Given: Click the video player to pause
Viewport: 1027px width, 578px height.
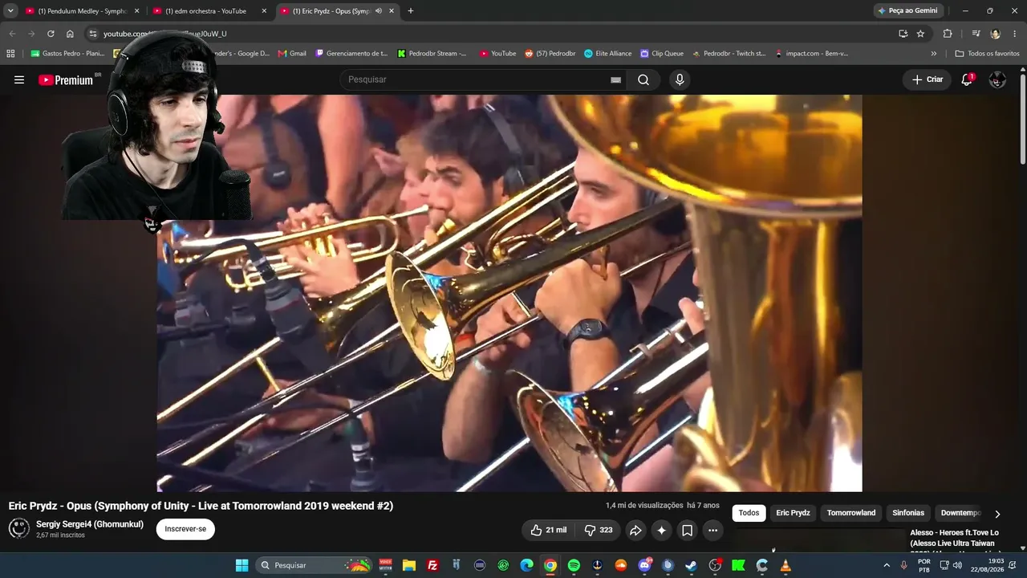Looking at the screenshot, I should click(x=509, y=293).
